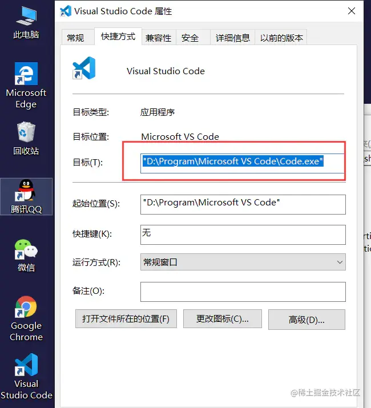Select the 微信 WeChat desktop shortcut
The height and width of the screenshot is (408, 371).
tap(26, 256)
